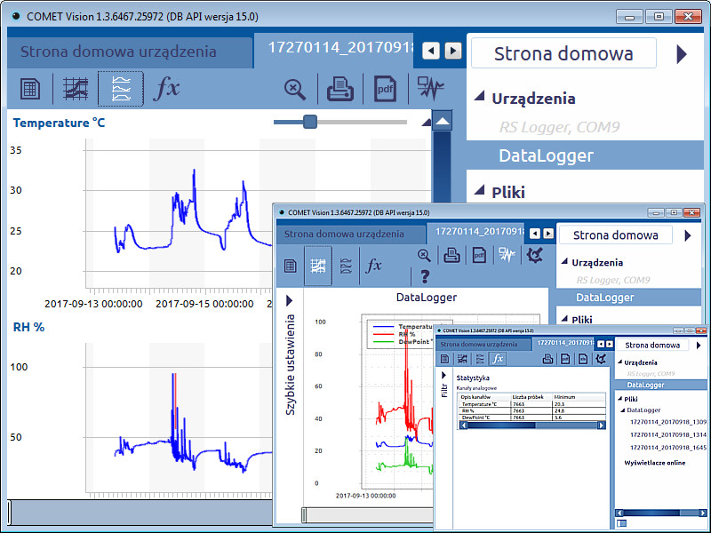Click Strona domowa button in the middle window
The height and width of the screenshot is (533, 711).
coord(615,235)
